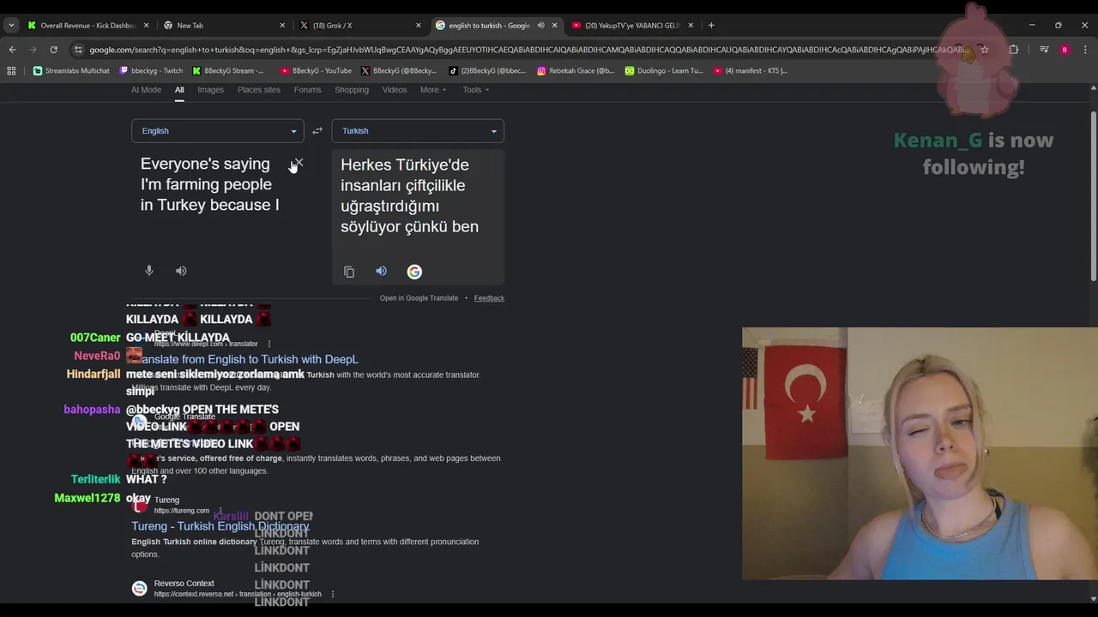The height and width of the screenshot is (617, 1098).
Task: Open the tab search dropdown arrow
Action: [x=11, y=25]
